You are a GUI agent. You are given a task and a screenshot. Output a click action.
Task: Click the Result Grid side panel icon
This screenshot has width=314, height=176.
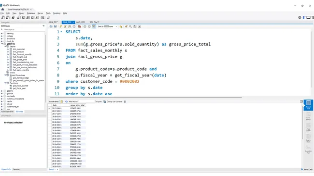pos(308,105)
